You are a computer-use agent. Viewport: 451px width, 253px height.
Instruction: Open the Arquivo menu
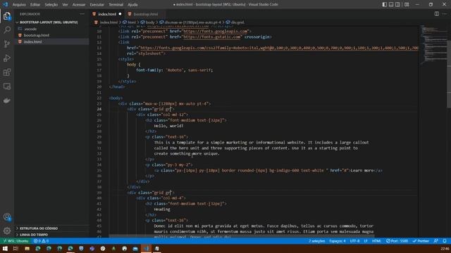(19, 5)
